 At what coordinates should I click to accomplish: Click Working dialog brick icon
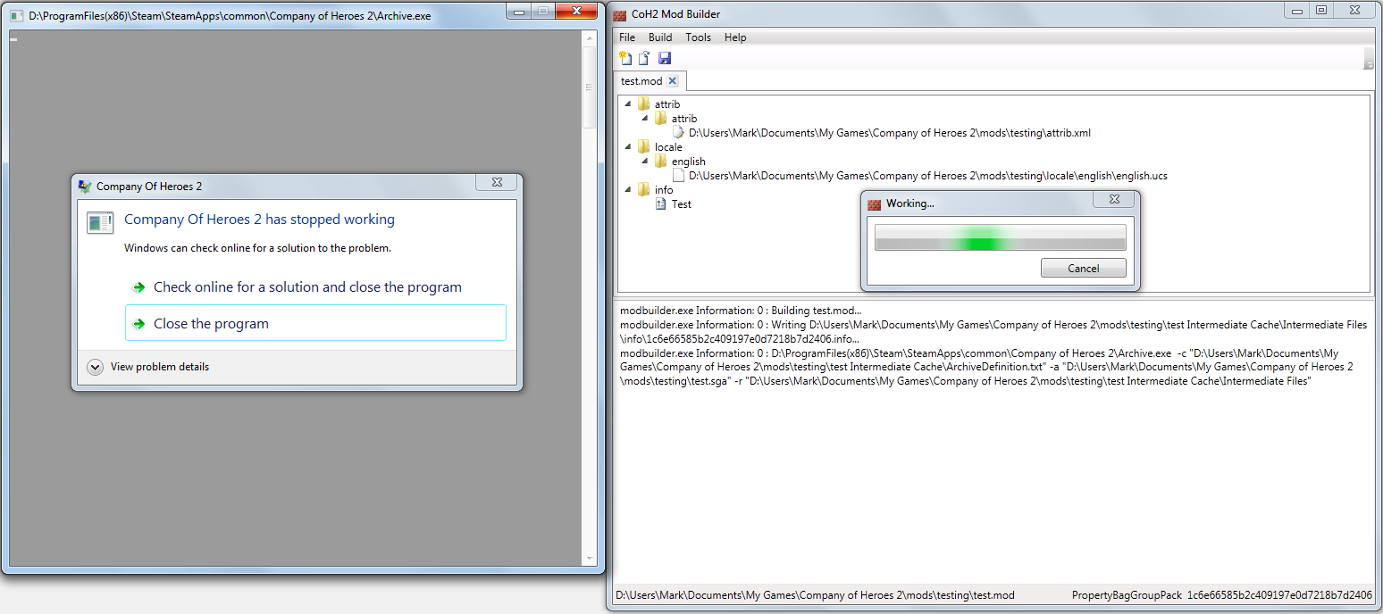875,203
